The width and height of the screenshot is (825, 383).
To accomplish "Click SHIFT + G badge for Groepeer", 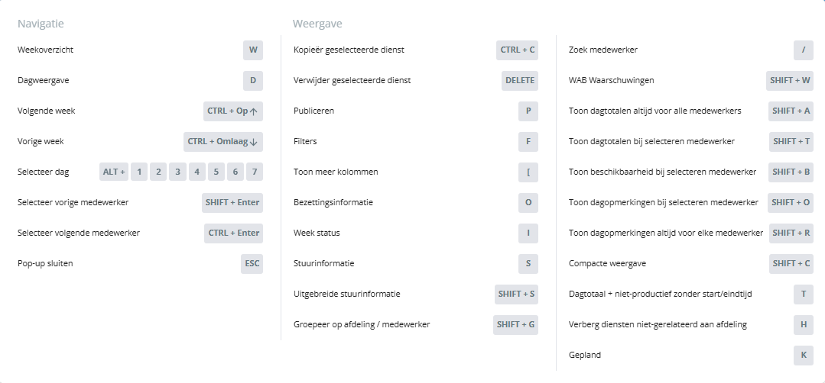I will click(x=516, y=325).
